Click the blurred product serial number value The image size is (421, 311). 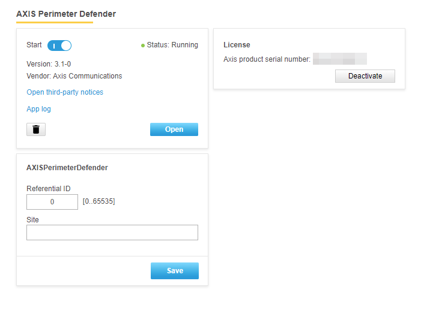(340, 59)
